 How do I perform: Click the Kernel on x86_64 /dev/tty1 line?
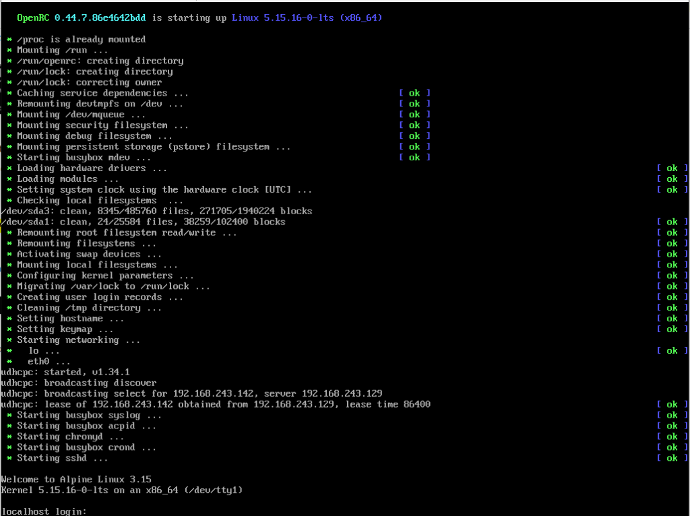tap(122, 490)
